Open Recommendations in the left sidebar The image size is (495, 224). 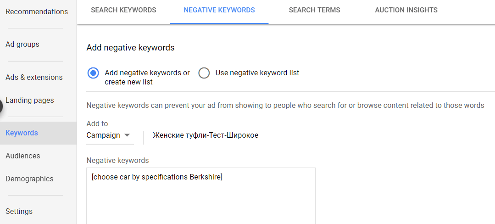tap(37, 11)
